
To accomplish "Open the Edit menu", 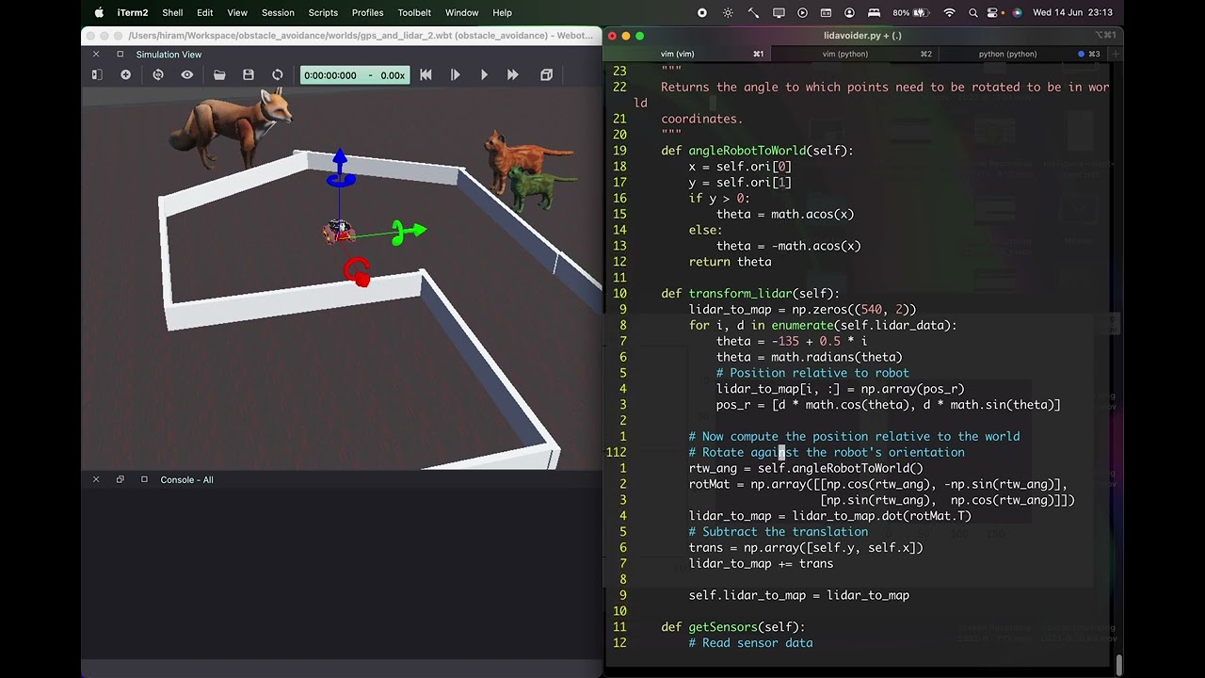I will pos(204,12).
